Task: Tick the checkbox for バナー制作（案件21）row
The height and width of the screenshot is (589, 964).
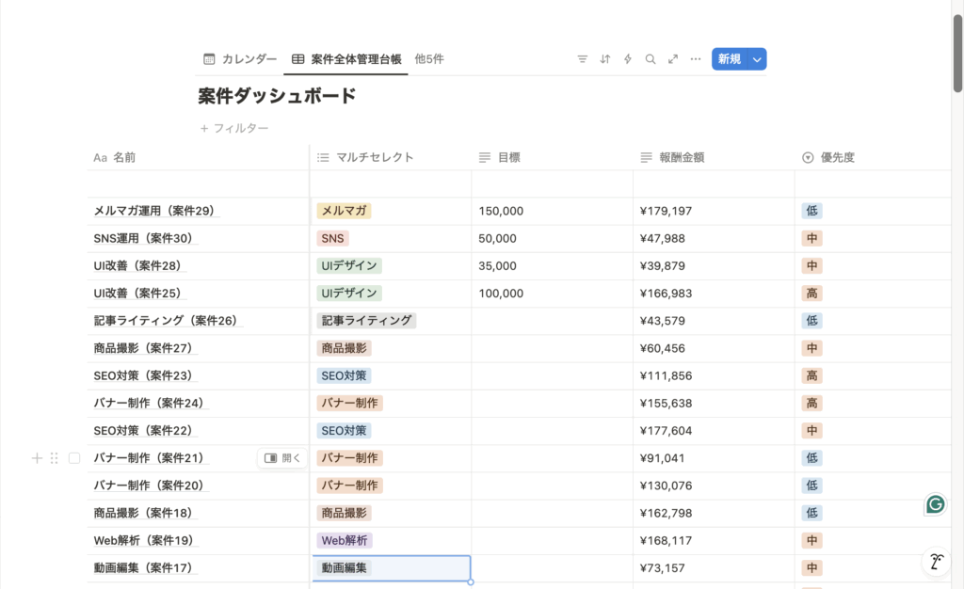Action: click(x=74, y=458)
